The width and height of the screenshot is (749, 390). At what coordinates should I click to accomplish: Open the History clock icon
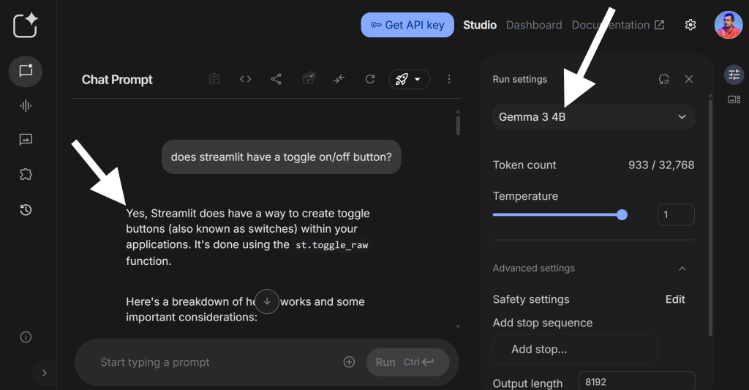click(26, 209)
